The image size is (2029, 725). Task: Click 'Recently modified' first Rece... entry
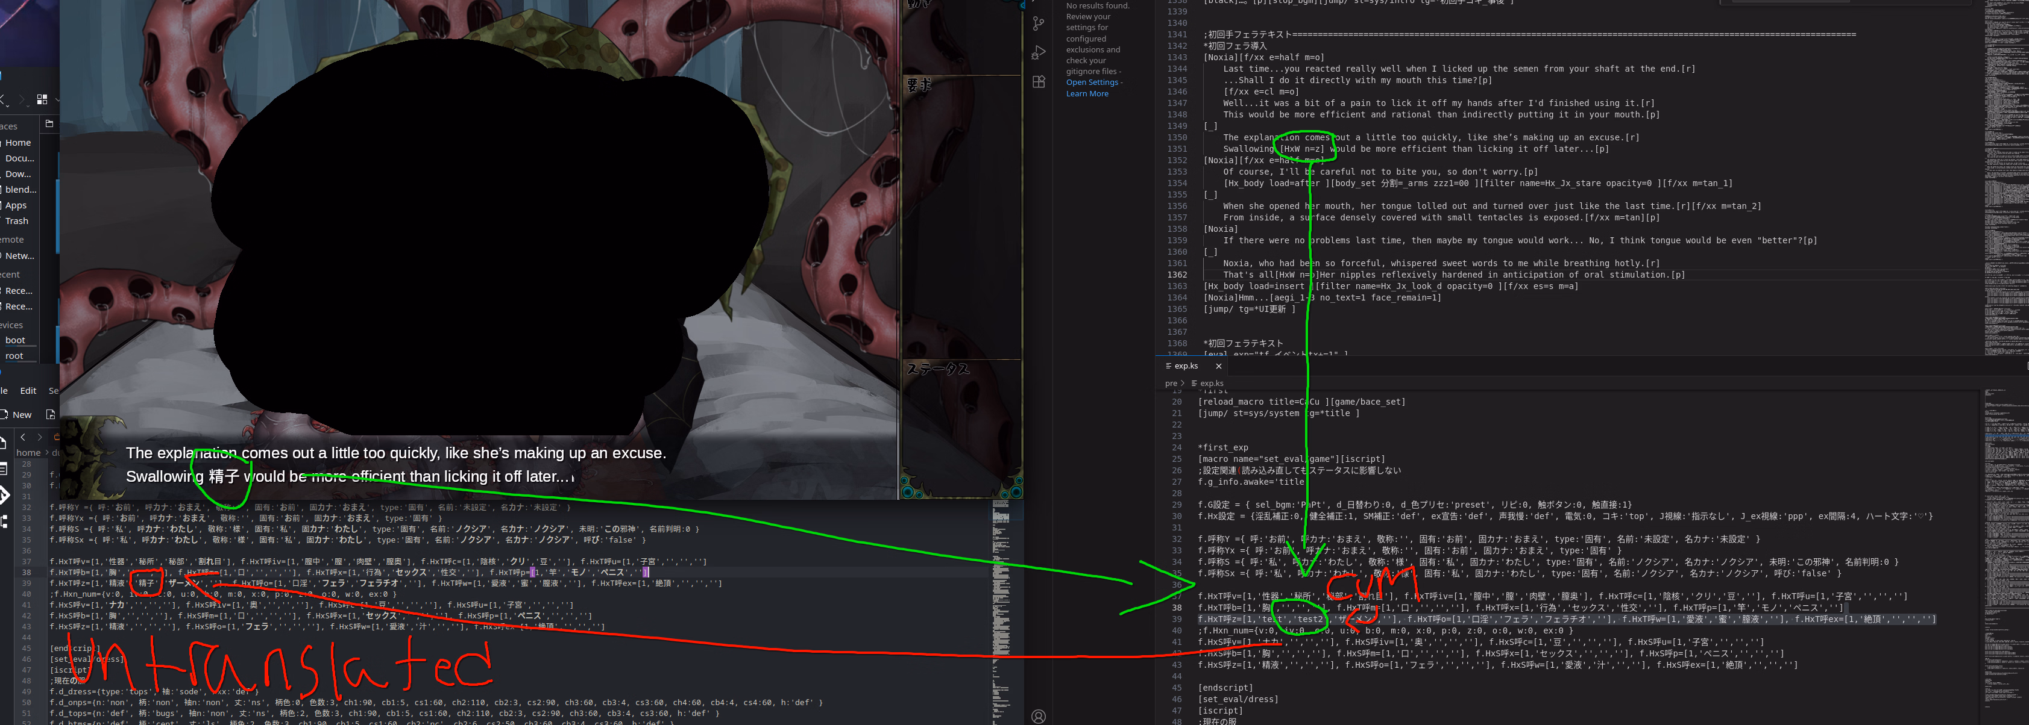[18, 290]
